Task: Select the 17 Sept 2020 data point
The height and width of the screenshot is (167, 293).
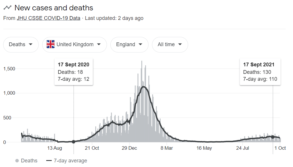Action: [x=74, y=142]
